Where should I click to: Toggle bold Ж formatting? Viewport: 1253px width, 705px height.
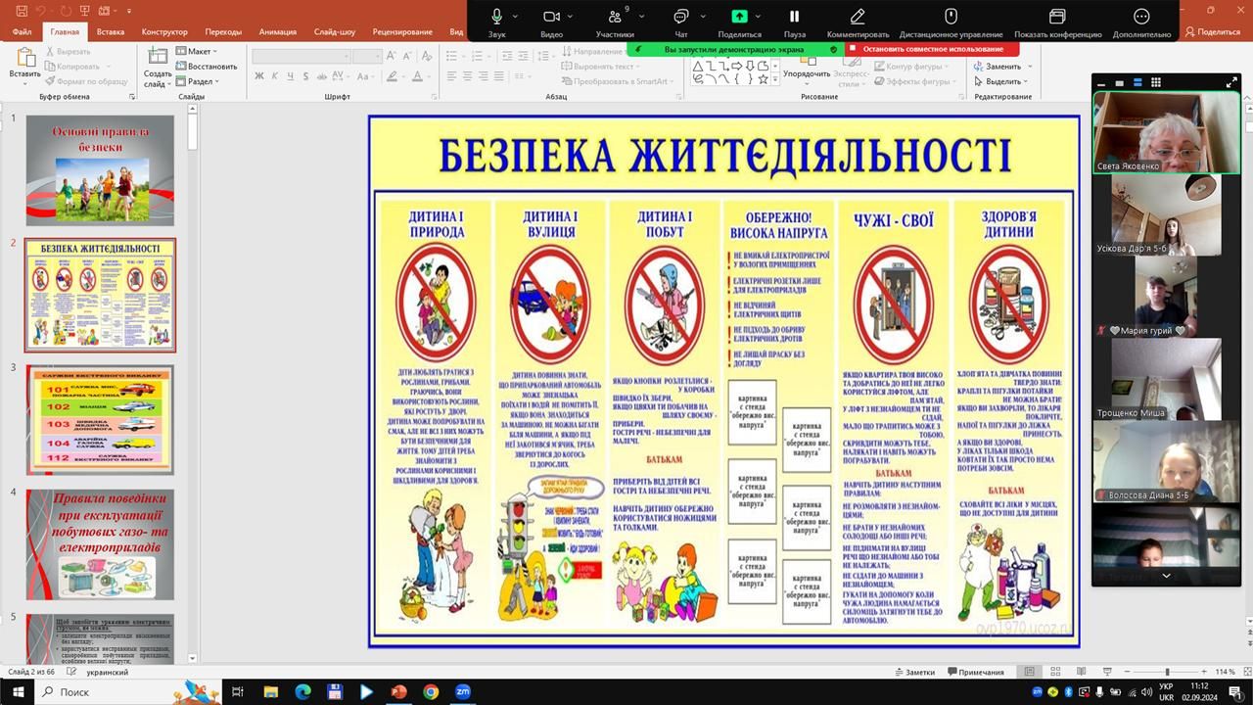pyautogui.click(x=259, y=76)
